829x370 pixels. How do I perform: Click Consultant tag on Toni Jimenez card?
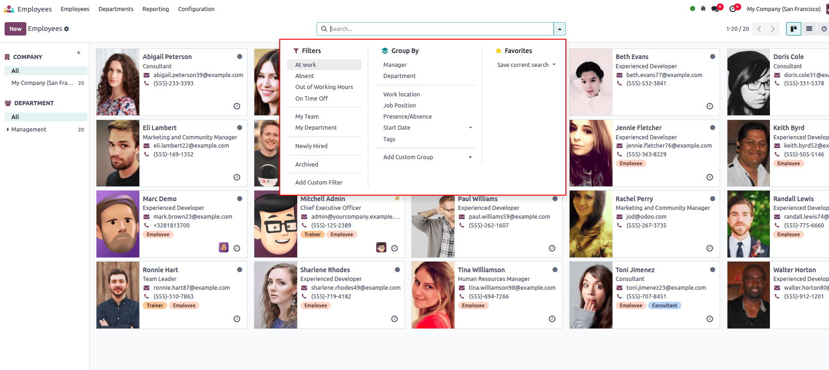(x=665, y=305)
